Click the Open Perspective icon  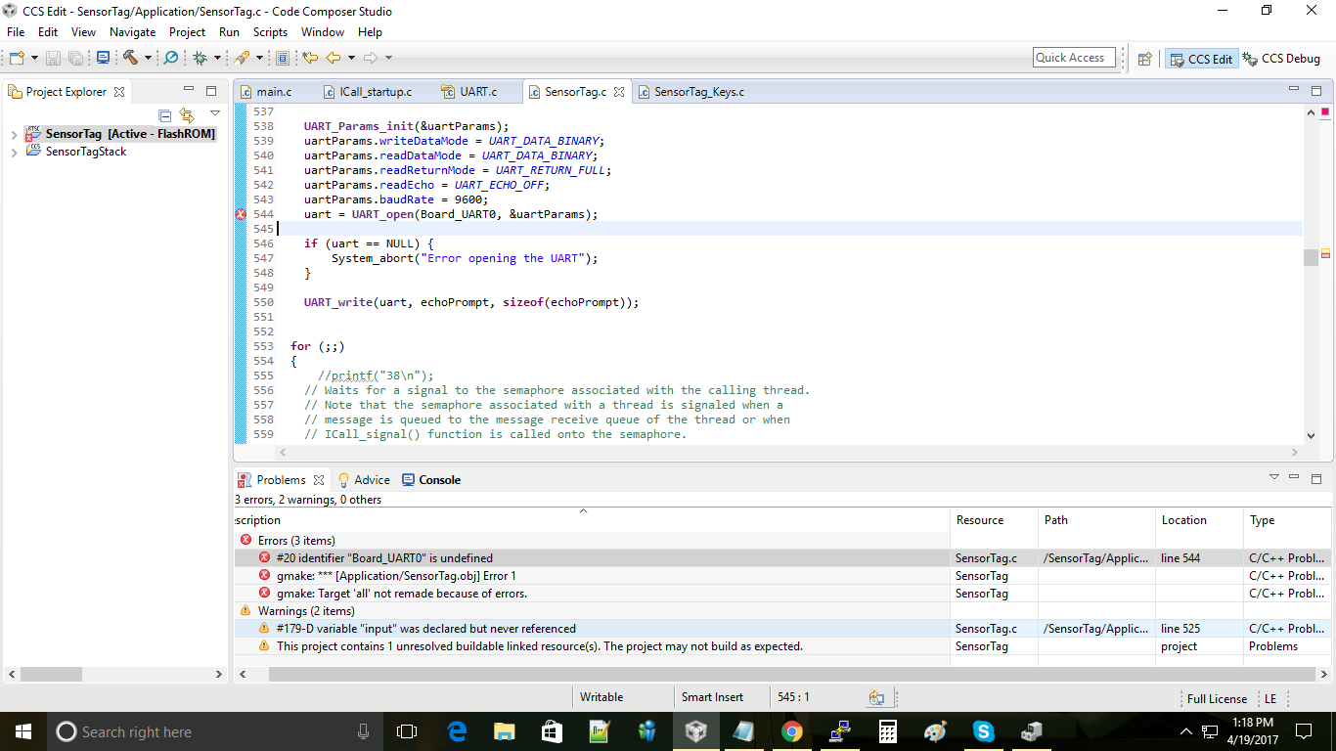[x=1144, y=59]
